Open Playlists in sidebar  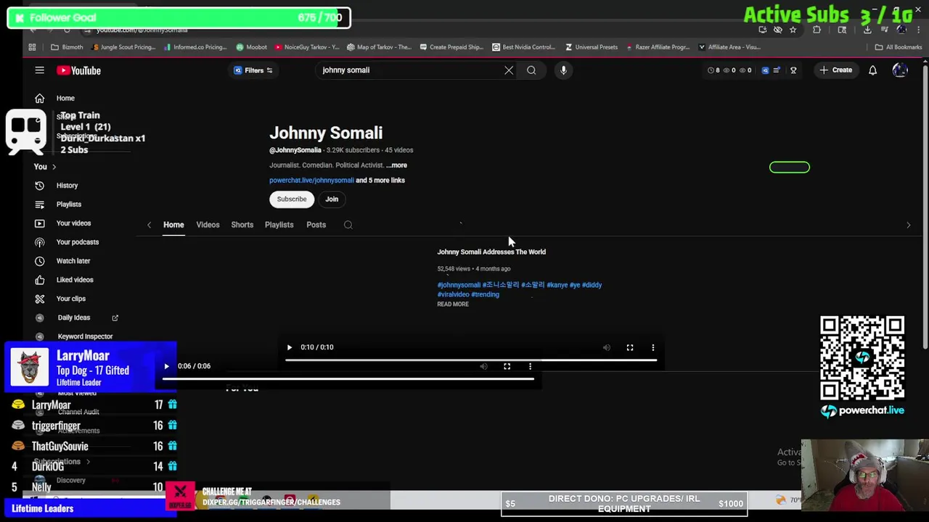pos(69,204)
